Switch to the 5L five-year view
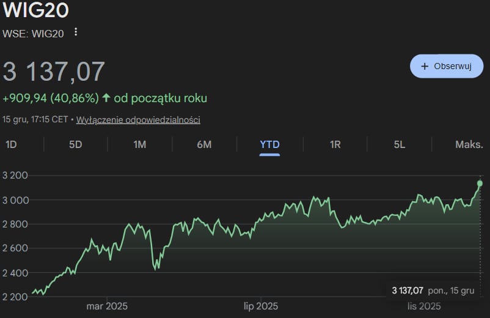Viewport: 490px width, 318px height. pyautogui.click(x=399, y=144)
